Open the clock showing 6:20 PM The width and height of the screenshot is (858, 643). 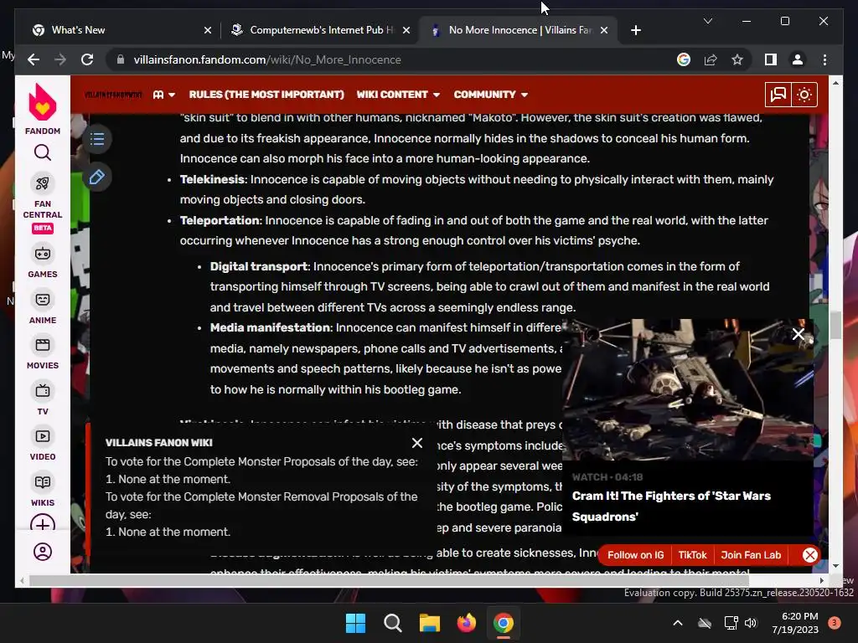click(795, 623)
